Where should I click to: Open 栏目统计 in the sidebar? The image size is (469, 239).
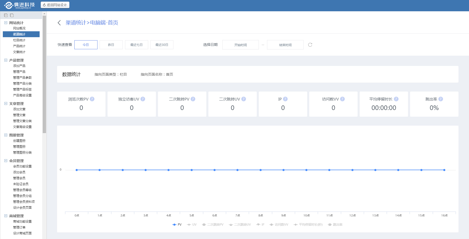coord(19,40)
